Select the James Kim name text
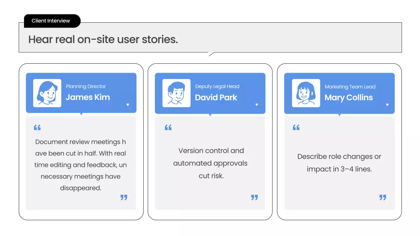Screen dimensions: 420x236 pyautogui.click(x=88, y=97)
